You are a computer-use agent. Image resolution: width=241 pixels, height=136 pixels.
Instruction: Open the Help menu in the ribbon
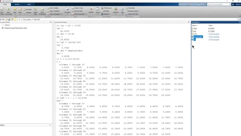(x=122, y=11)
